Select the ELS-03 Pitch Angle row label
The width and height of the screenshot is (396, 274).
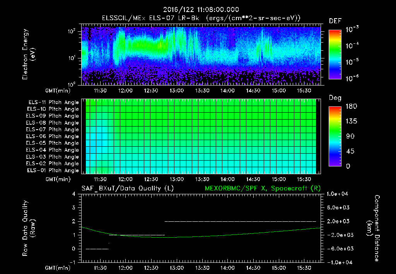[x=52, y=157]
